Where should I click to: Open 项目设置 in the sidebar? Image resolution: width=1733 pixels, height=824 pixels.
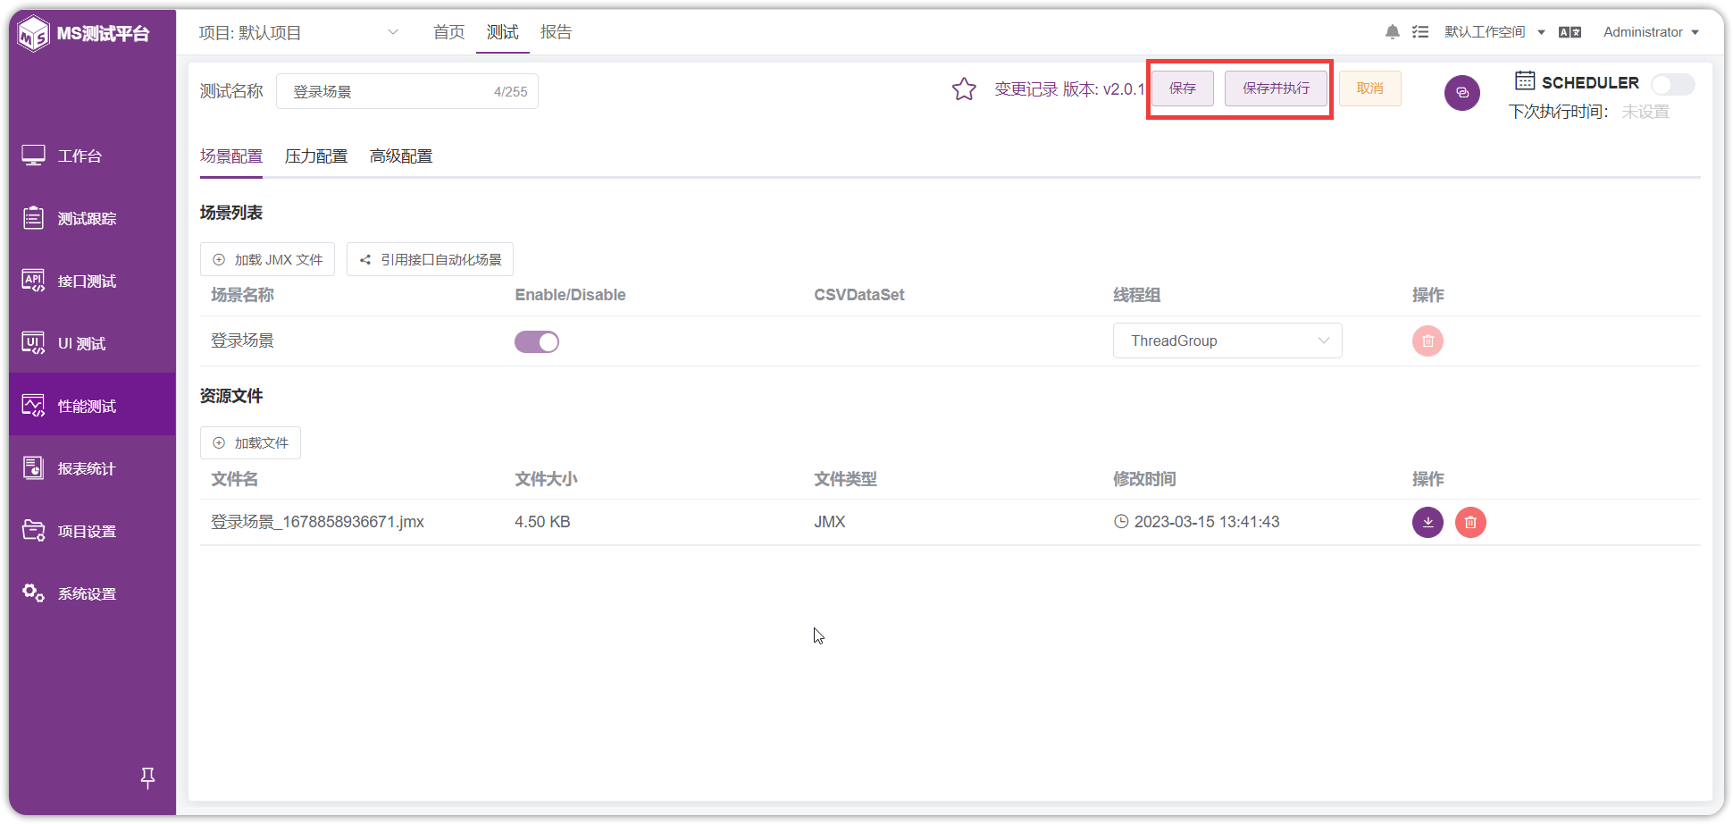92,531
